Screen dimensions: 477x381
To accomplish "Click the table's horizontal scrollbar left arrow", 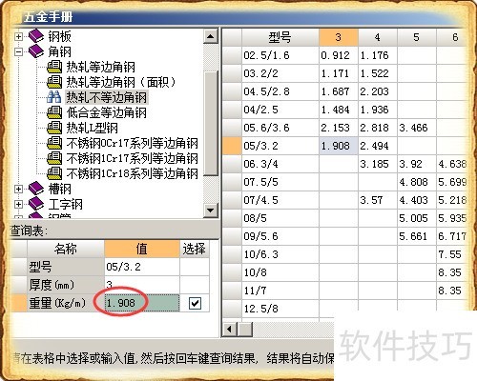I will 229,330.
